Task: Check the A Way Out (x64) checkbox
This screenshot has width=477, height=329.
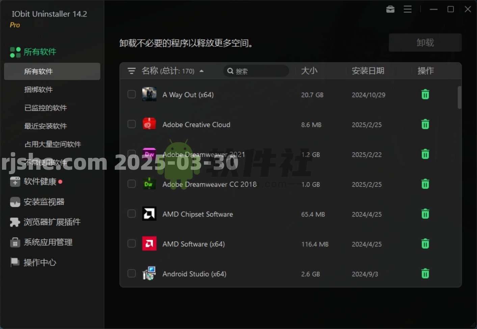Action: (x=132, y=94)
